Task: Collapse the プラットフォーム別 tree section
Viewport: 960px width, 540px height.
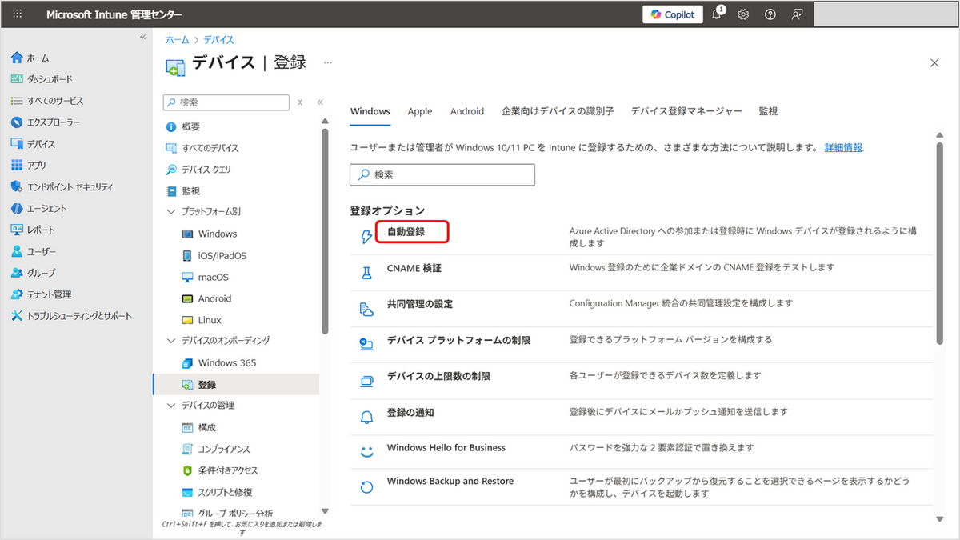Action: (x=170, y=212)
